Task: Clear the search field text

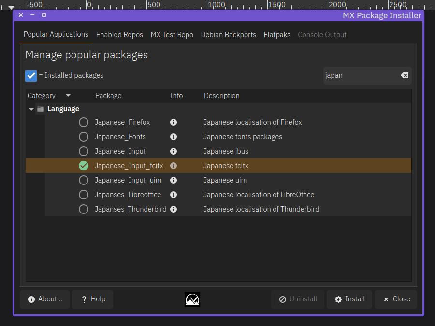Action: [x=405, y=75]
